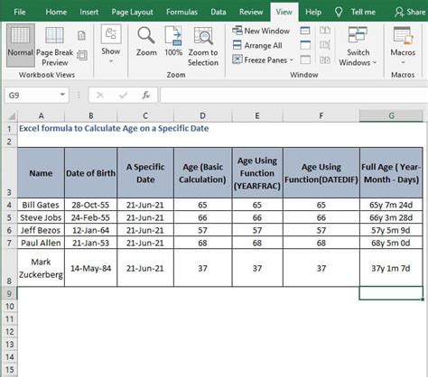This screenshot has width=428, height=377.
Task: Click Synchronous Scrolling icon
Action: [x=325, y=45]
